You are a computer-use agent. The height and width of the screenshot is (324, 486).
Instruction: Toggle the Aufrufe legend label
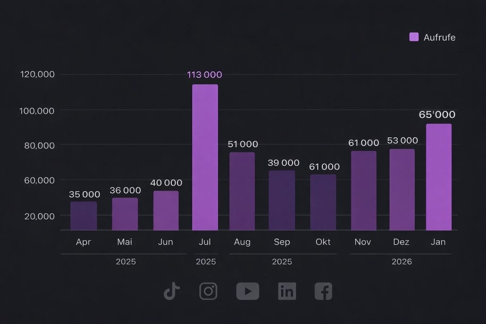439,37
